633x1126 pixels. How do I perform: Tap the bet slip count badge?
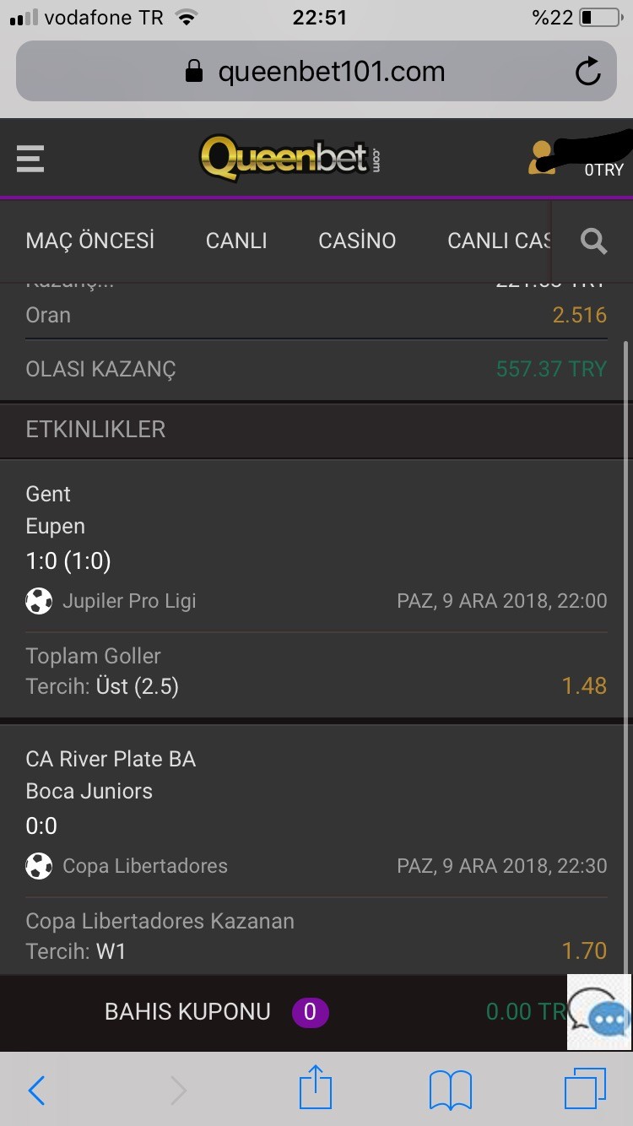pos(310,1012)
